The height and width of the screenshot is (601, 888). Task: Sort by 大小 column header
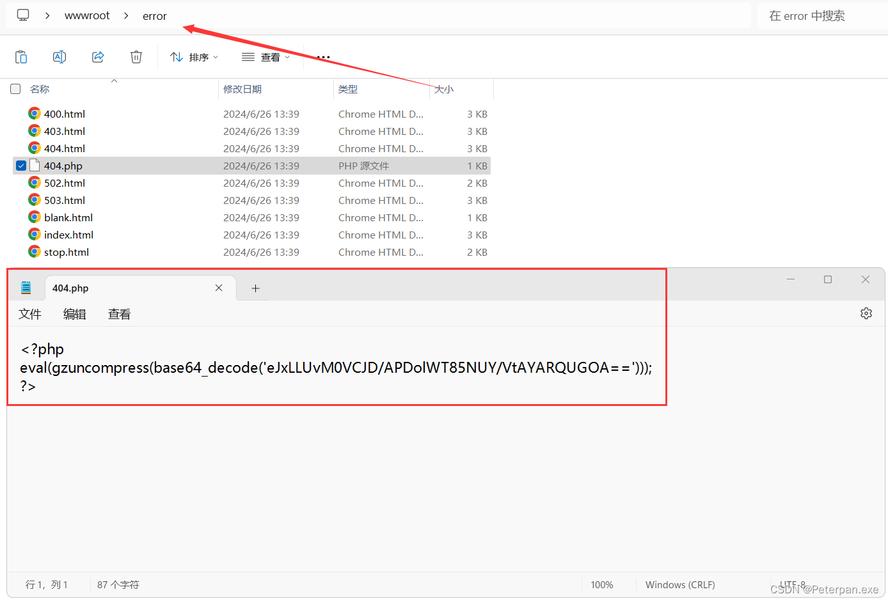coord(444,89)
